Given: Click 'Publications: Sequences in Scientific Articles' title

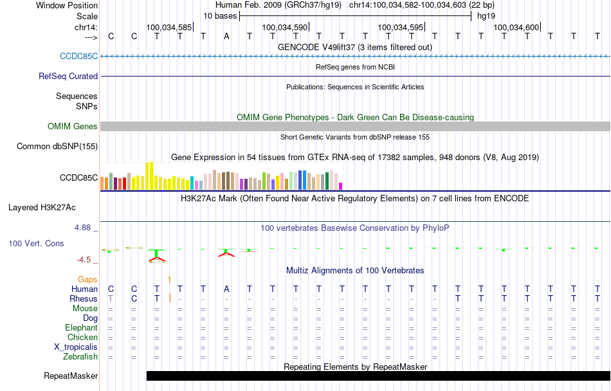Looking at the screenshot, I should coord(355,87).
